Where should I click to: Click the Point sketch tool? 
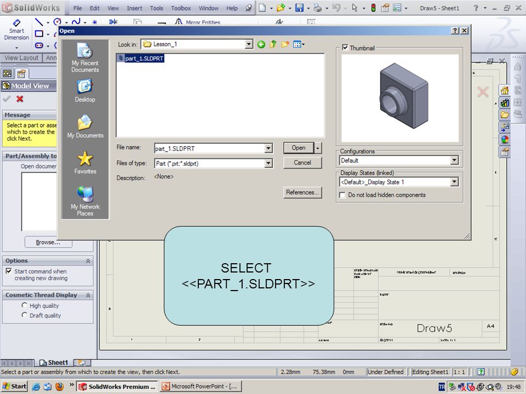(95, 22)
